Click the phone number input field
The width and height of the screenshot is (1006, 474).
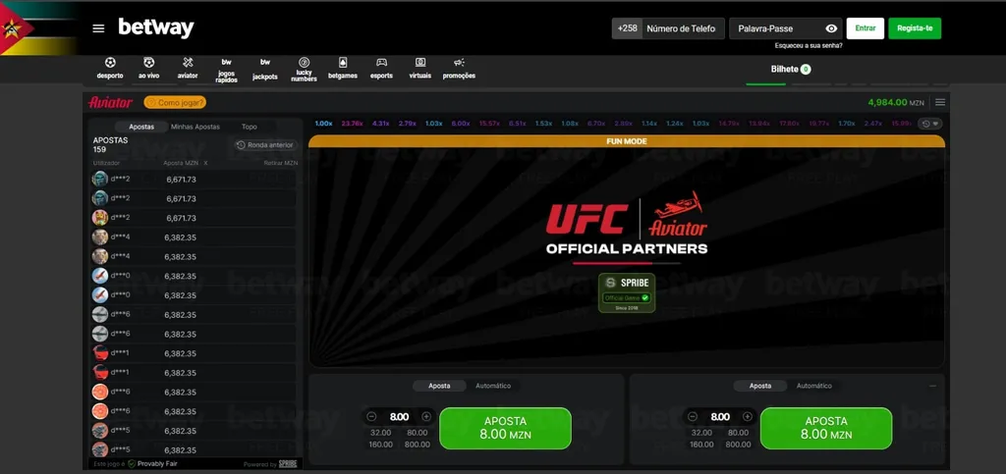(x=684, y=28)
